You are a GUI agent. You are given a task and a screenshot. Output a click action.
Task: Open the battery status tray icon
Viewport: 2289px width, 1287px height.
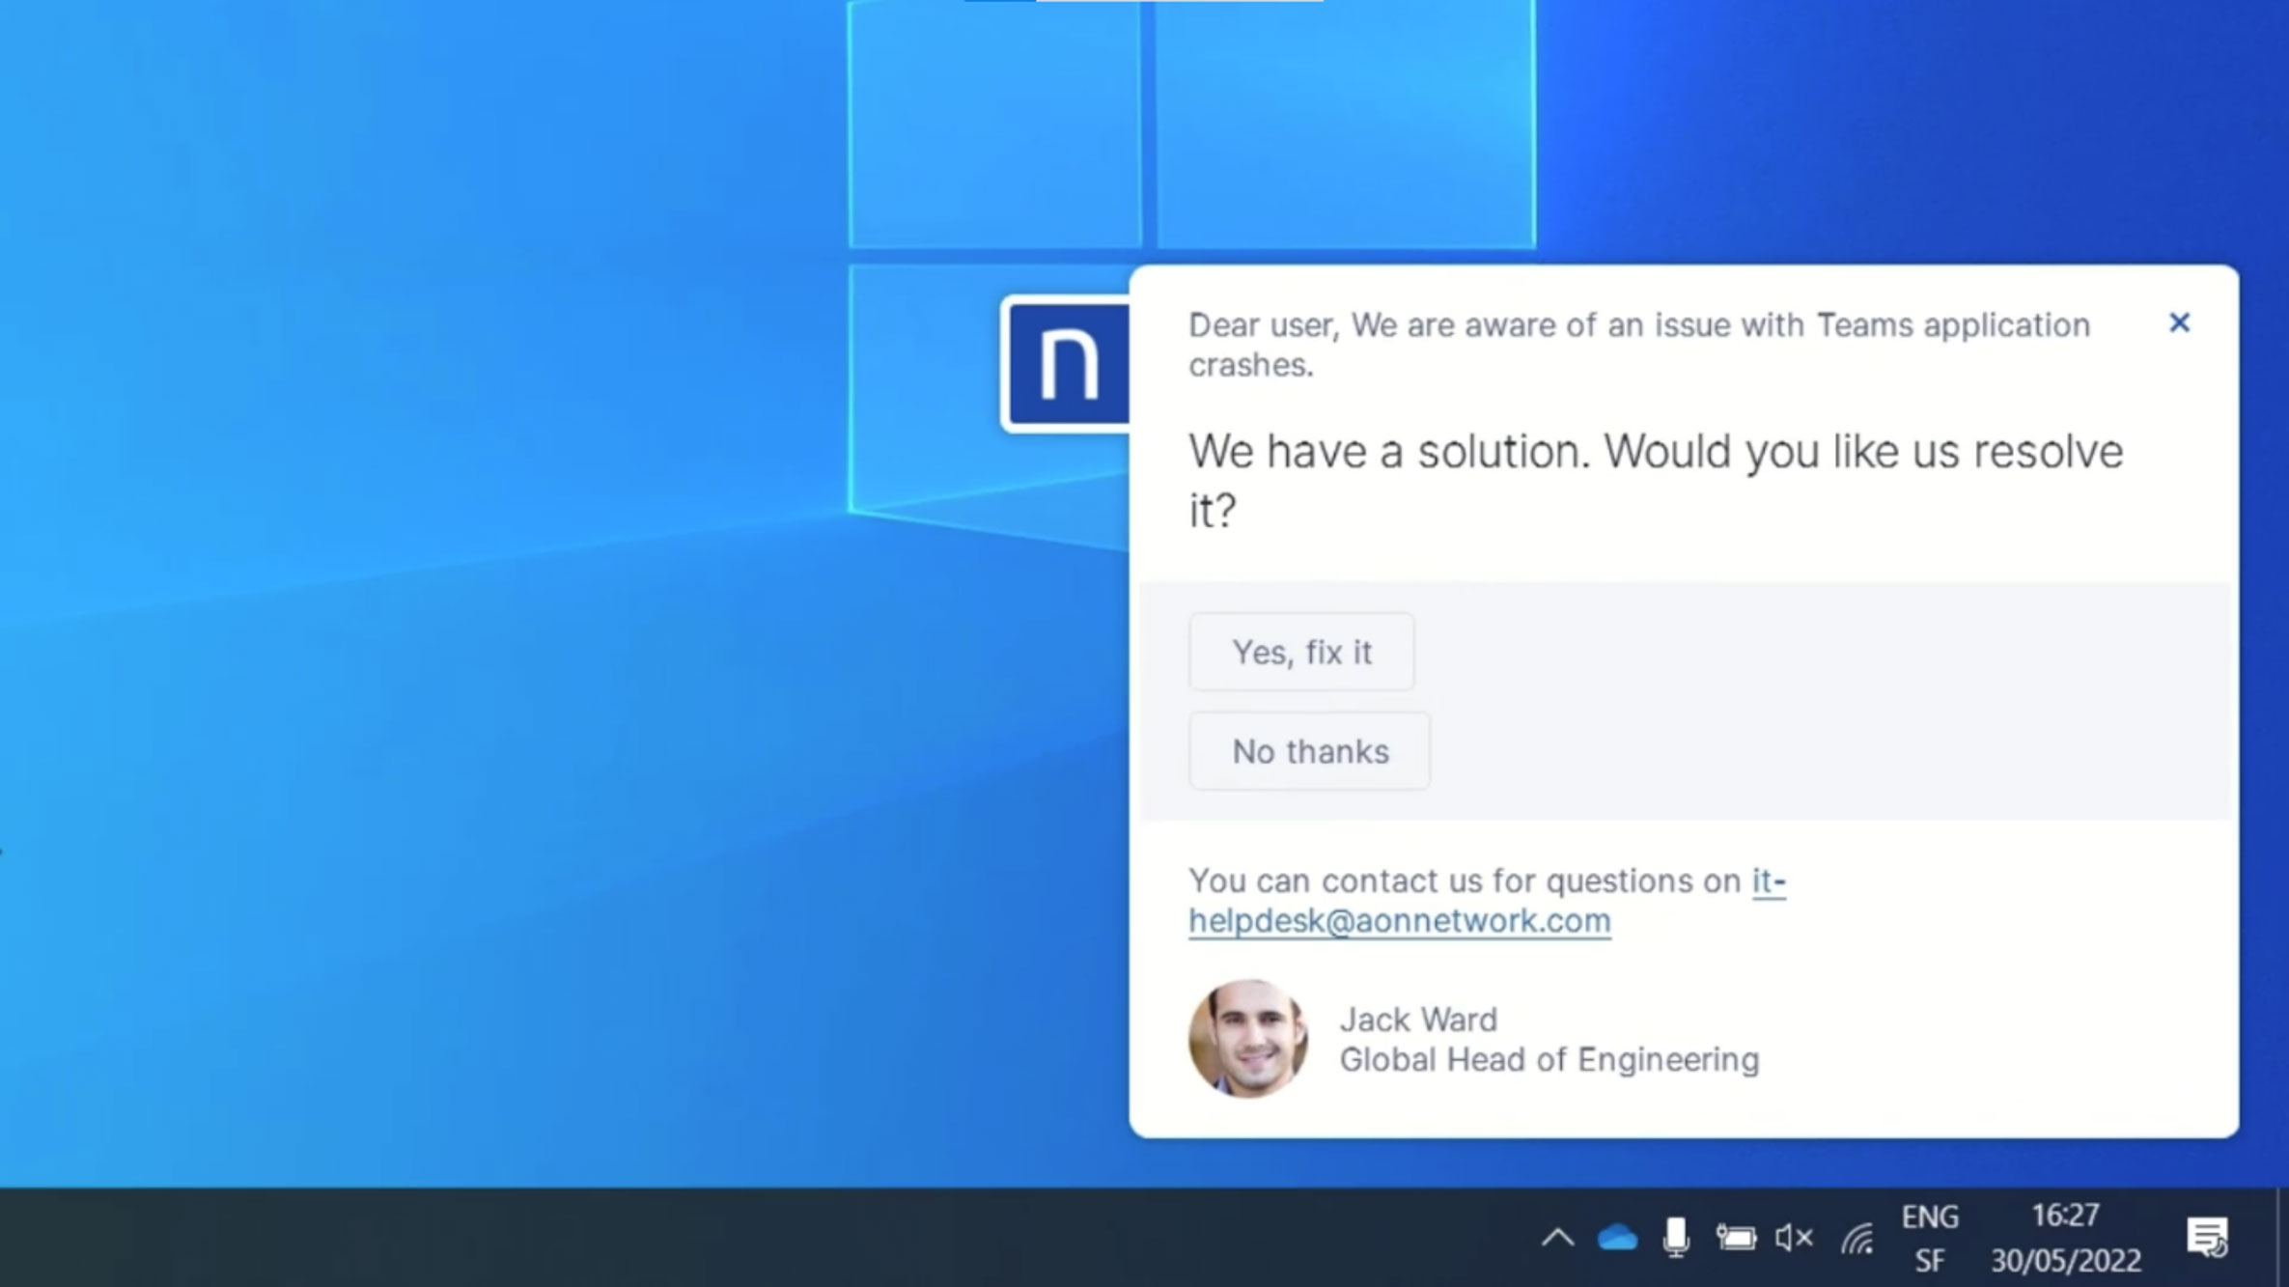tap(1735, 1237)
